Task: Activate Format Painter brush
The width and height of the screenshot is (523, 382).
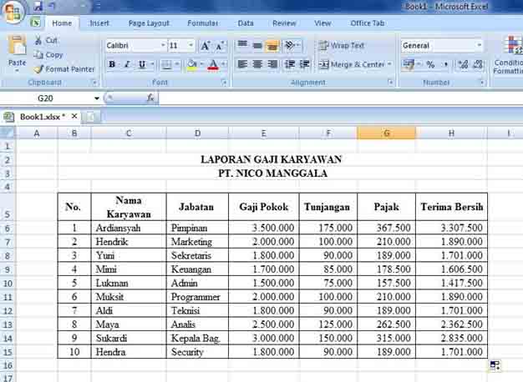Action: [64, 69]
